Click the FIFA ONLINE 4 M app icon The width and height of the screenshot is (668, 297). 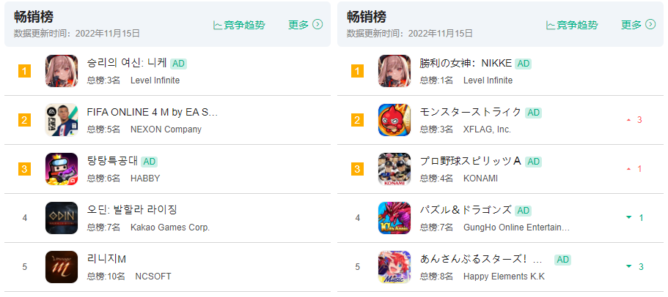(62, 120)
